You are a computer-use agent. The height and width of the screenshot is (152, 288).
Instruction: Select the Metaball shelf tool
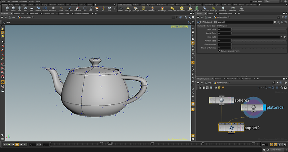coord(38,9)
